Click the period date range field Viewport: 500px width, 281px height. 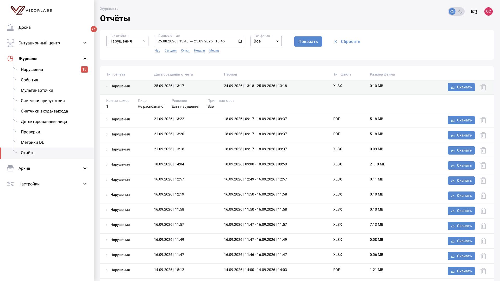click(x=199, y=41)
